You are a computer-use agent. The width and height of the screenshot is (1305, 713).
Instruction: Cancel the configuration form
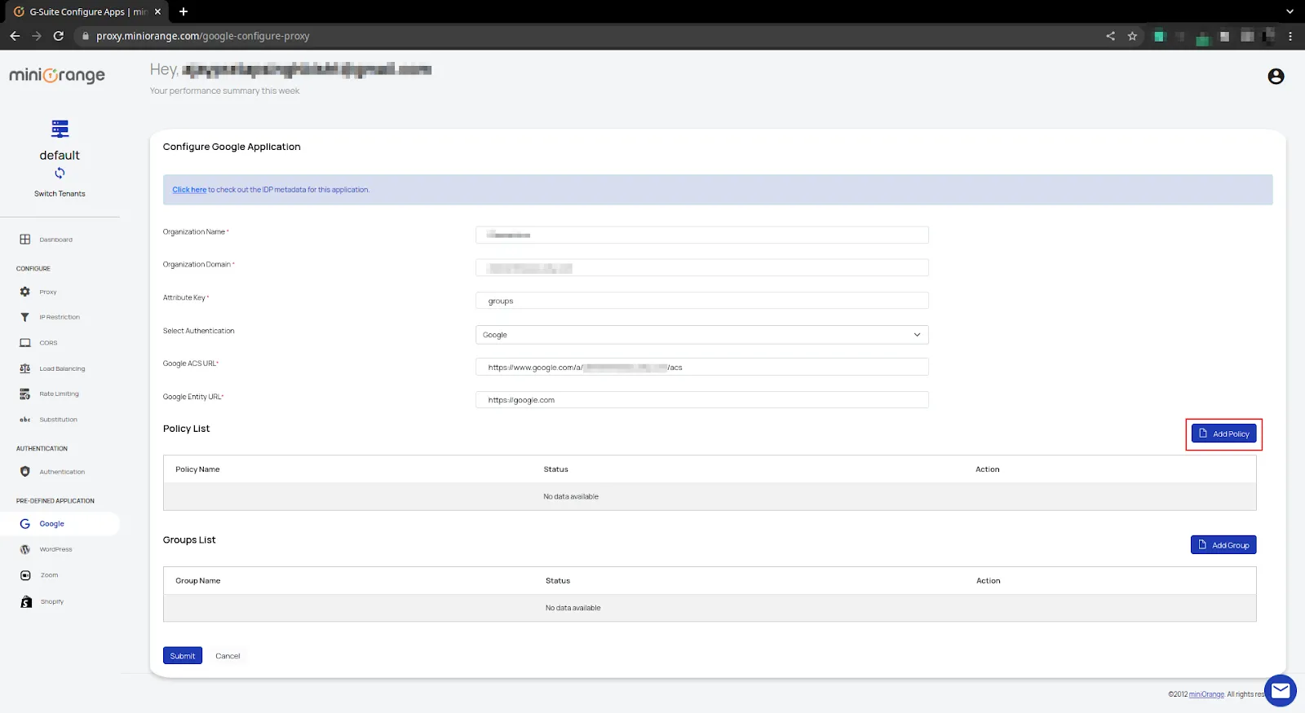(228, 656)
